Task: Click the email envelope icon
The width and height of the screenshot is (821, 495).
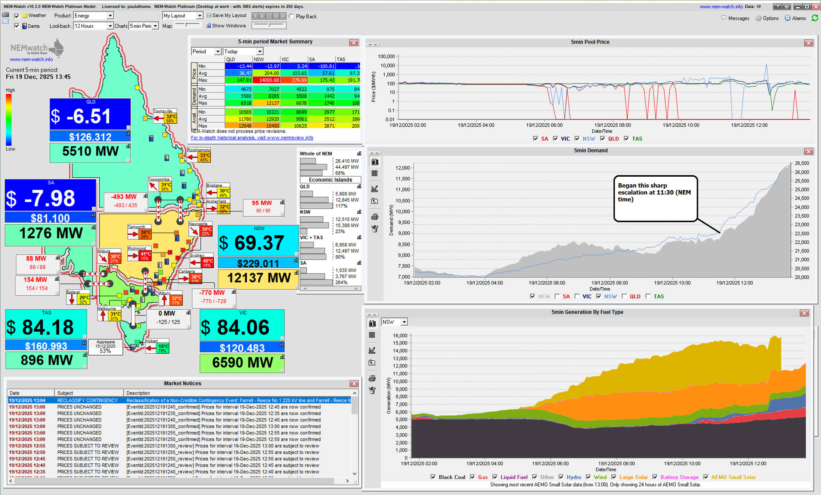Action: [5, 21]
